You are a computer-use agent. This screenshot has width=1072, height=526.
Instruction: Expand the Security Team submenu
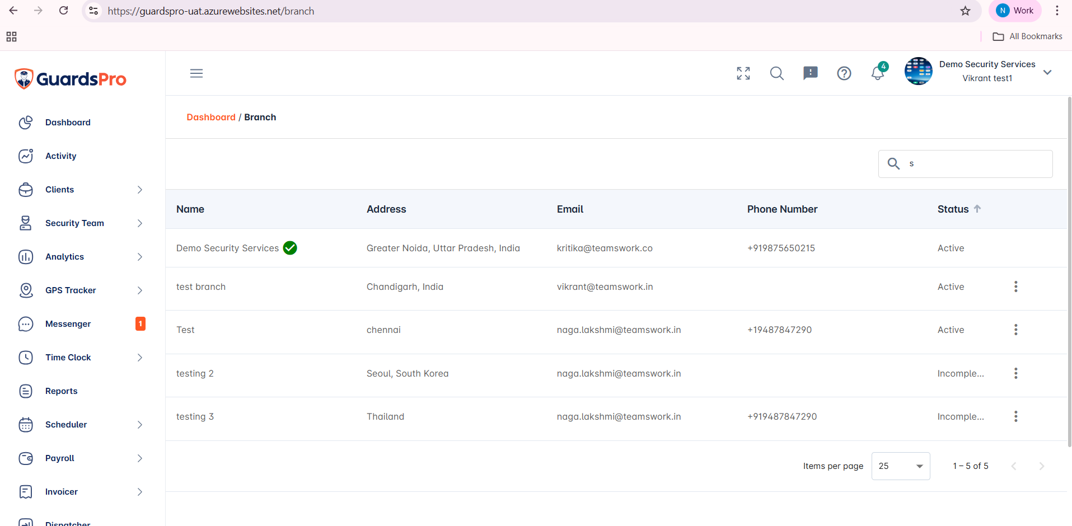coord(81,223)
